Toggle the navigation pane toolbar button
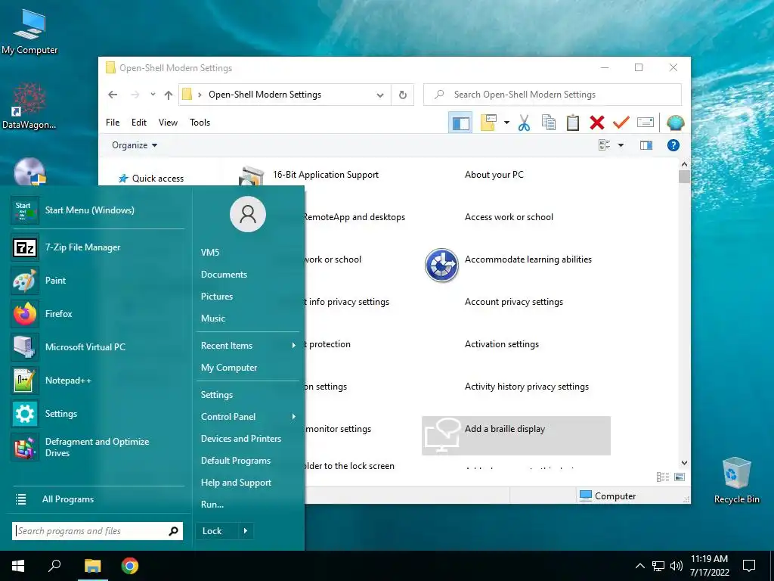Screen dimensions: 774x581 coord(460,123)
